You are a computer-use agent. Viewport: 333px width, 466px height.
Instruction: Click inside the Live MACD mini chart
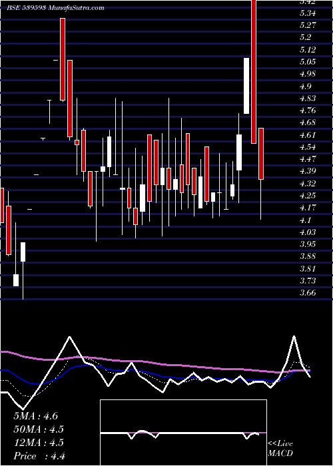click(x=183, y=433)
